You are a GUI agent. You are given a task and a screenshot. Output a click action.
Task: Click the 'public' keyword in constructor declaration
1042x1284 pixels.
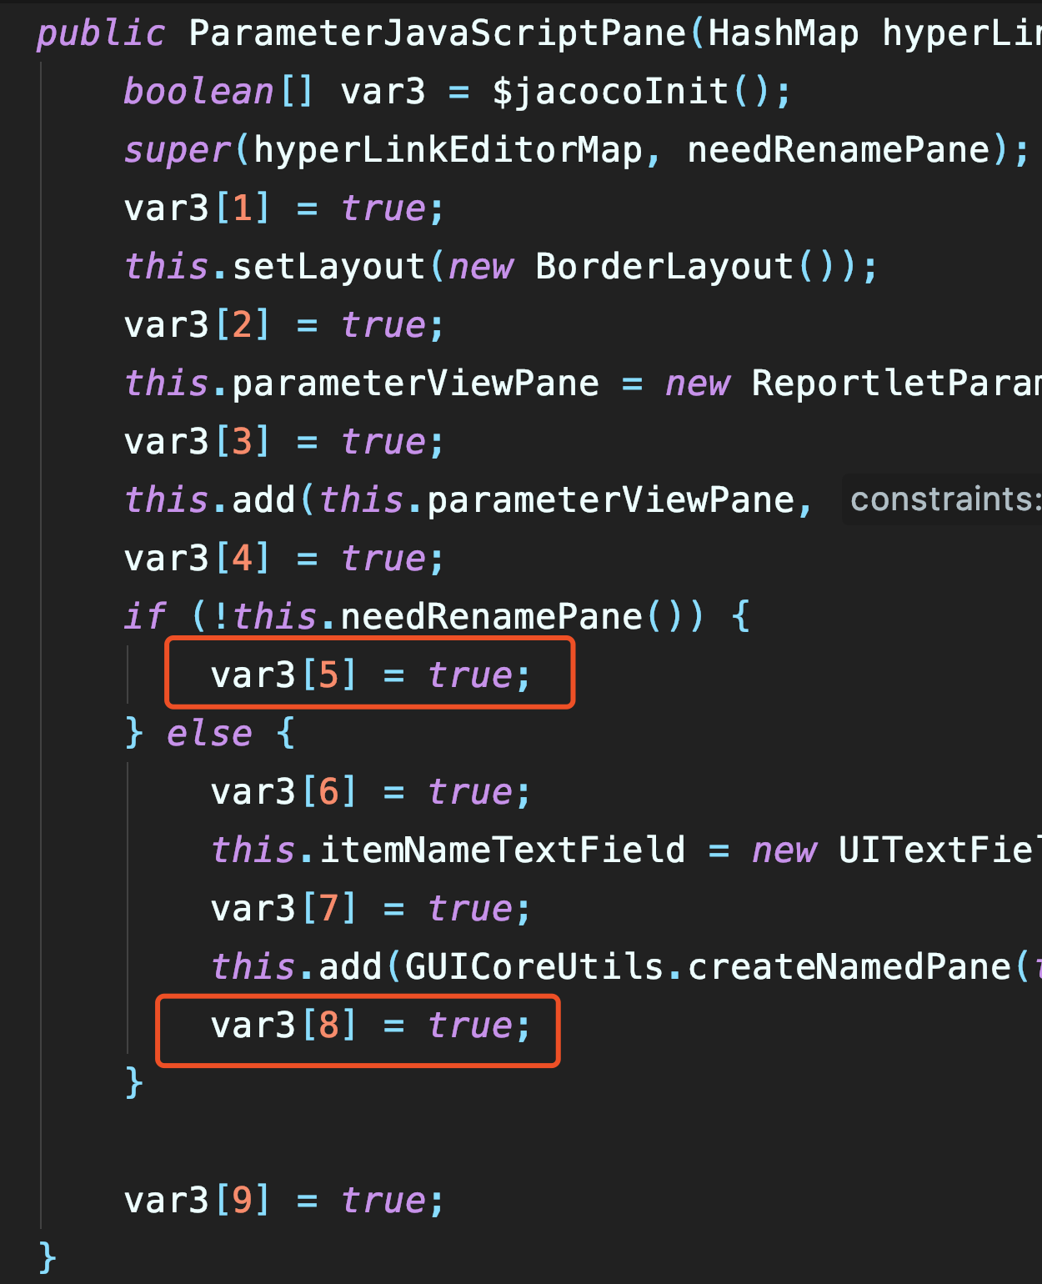point(101,33)
